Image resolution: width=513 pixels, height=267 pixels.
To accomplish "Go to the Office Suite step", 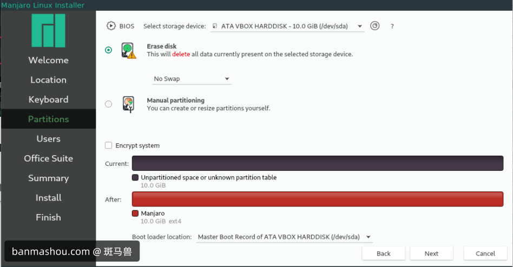I will pyautogui.click(x=48, y=158).
